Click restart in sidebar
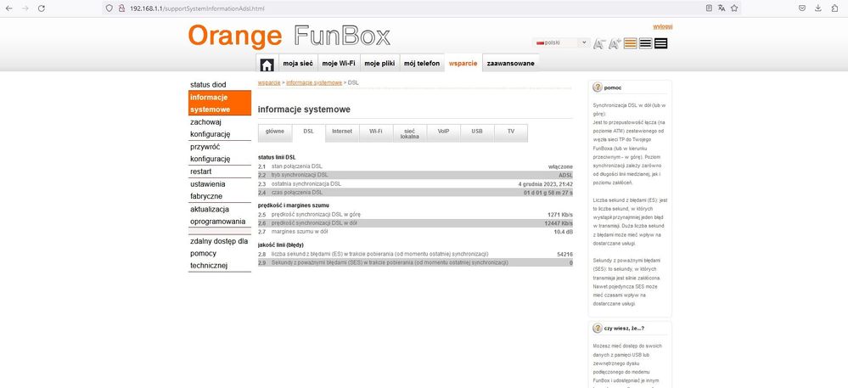Image resolution: width=848 pixels, height=388 pixels. (x=220, y=172)
